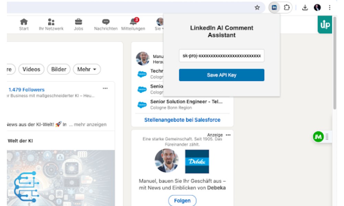Go to LinkedIn Start home
This screenshot has width=344, height=206.
click(x=24, y=24)
